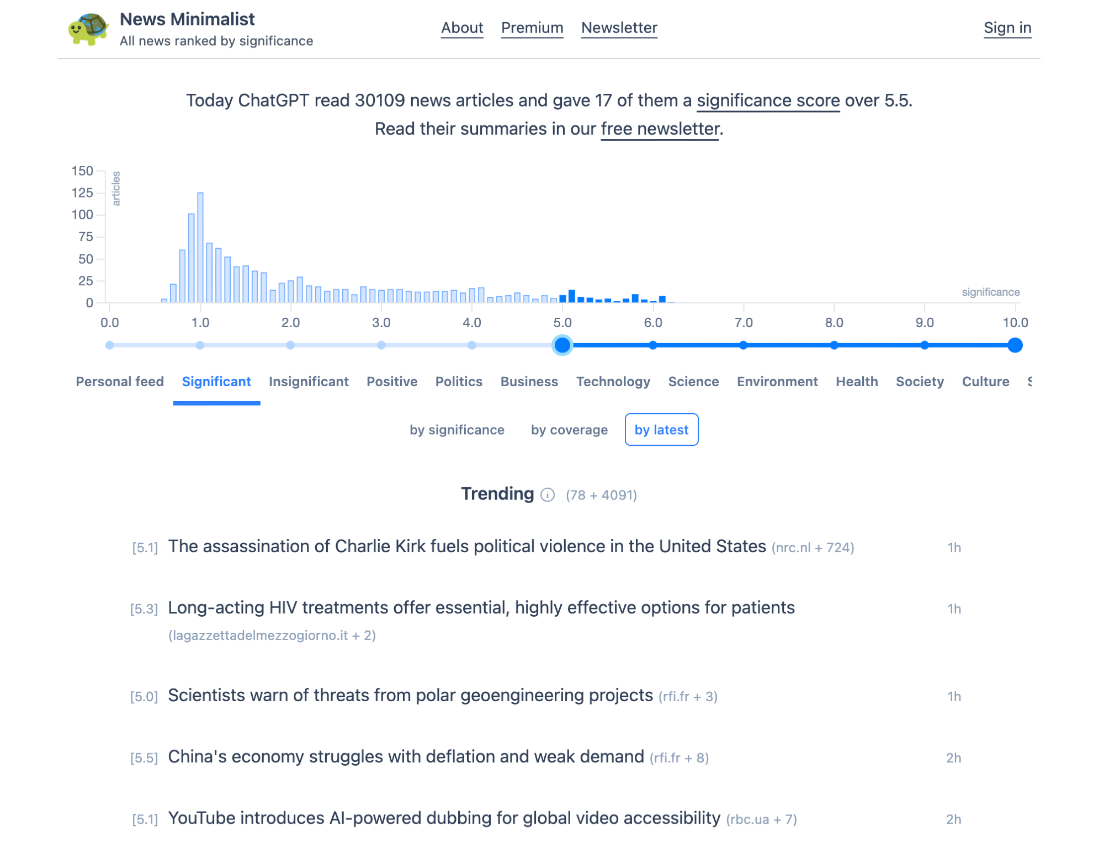Click the slider end handle at 10.0
1104x859 pixels.
click(x=1015, y=345)
